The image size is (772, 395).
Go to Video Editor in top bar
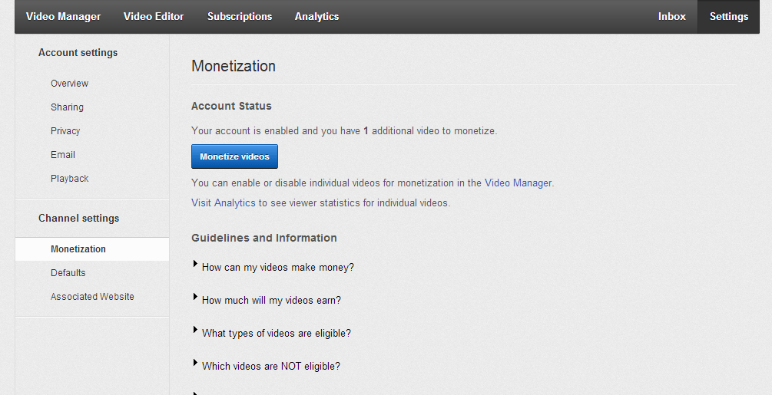pyautogui.click(x=154, y=16)
